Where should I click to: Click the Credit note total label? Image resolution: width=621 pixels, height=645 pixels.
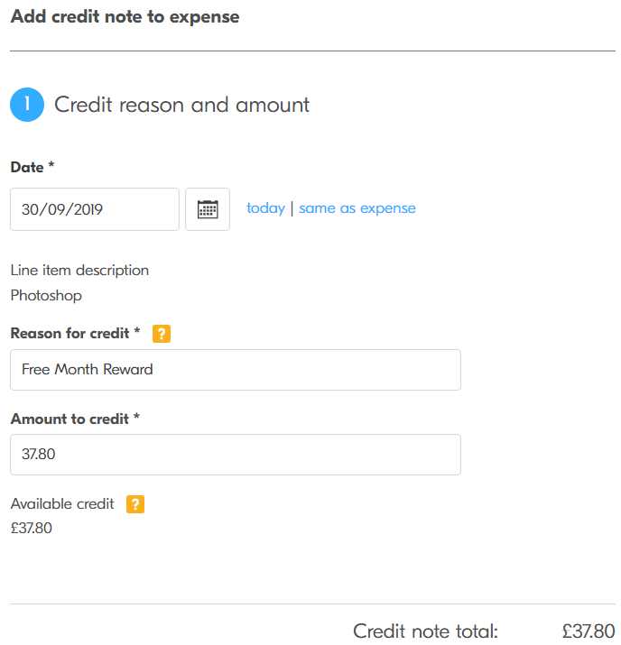click(x=425, y=631)
